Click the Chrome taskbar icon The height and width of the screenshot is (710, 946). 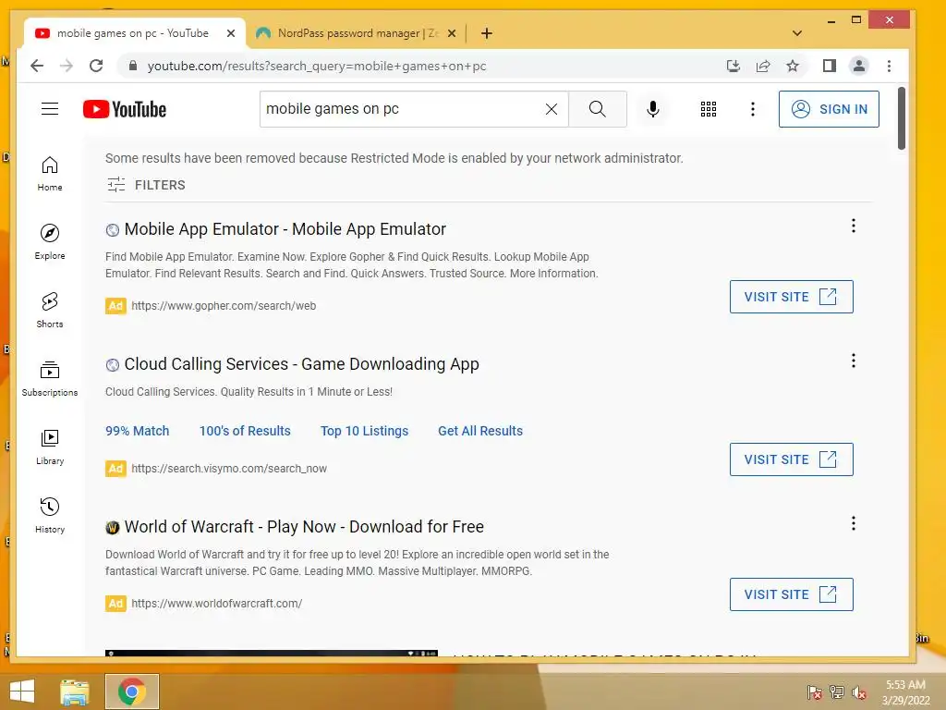click(x=132, y=692)
